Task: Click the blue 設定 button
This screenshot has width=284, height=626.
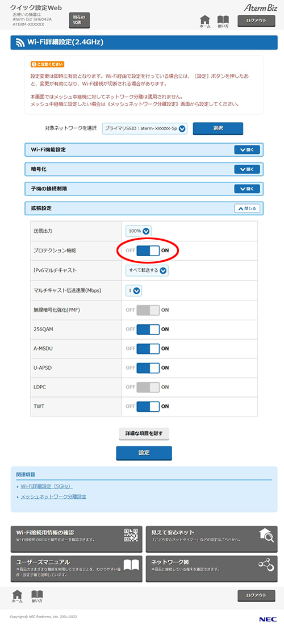Action: click(144, 453)
